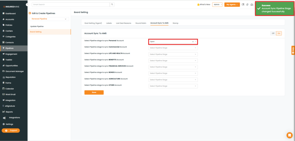Open the BONDS Account pipeline stage dropdown
The height and width of the screenshot is (141, 295).
click(x=173, y=73)
